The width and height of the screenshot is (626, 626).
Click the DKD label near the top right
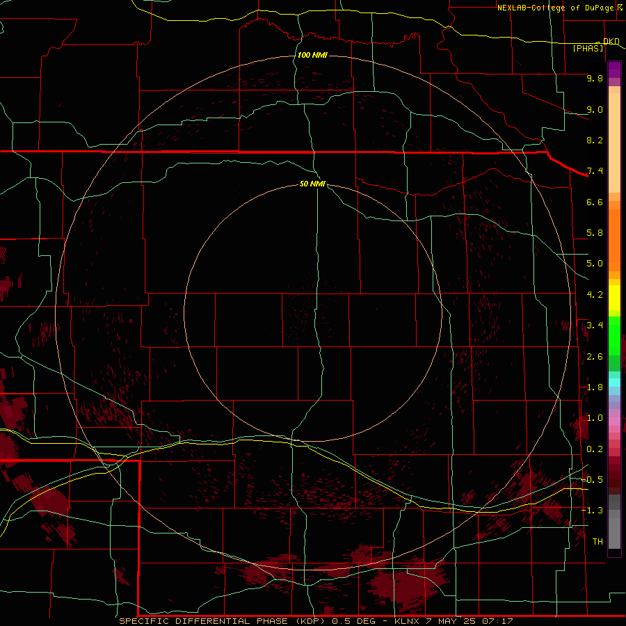[x=611, y=41]
